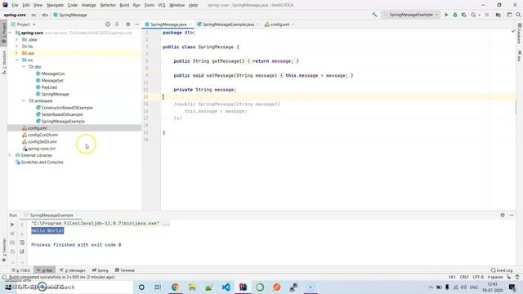Open Project Structure from the toolbar icon
This screenshot has height=294, width=523.
[x=498, y=15]
